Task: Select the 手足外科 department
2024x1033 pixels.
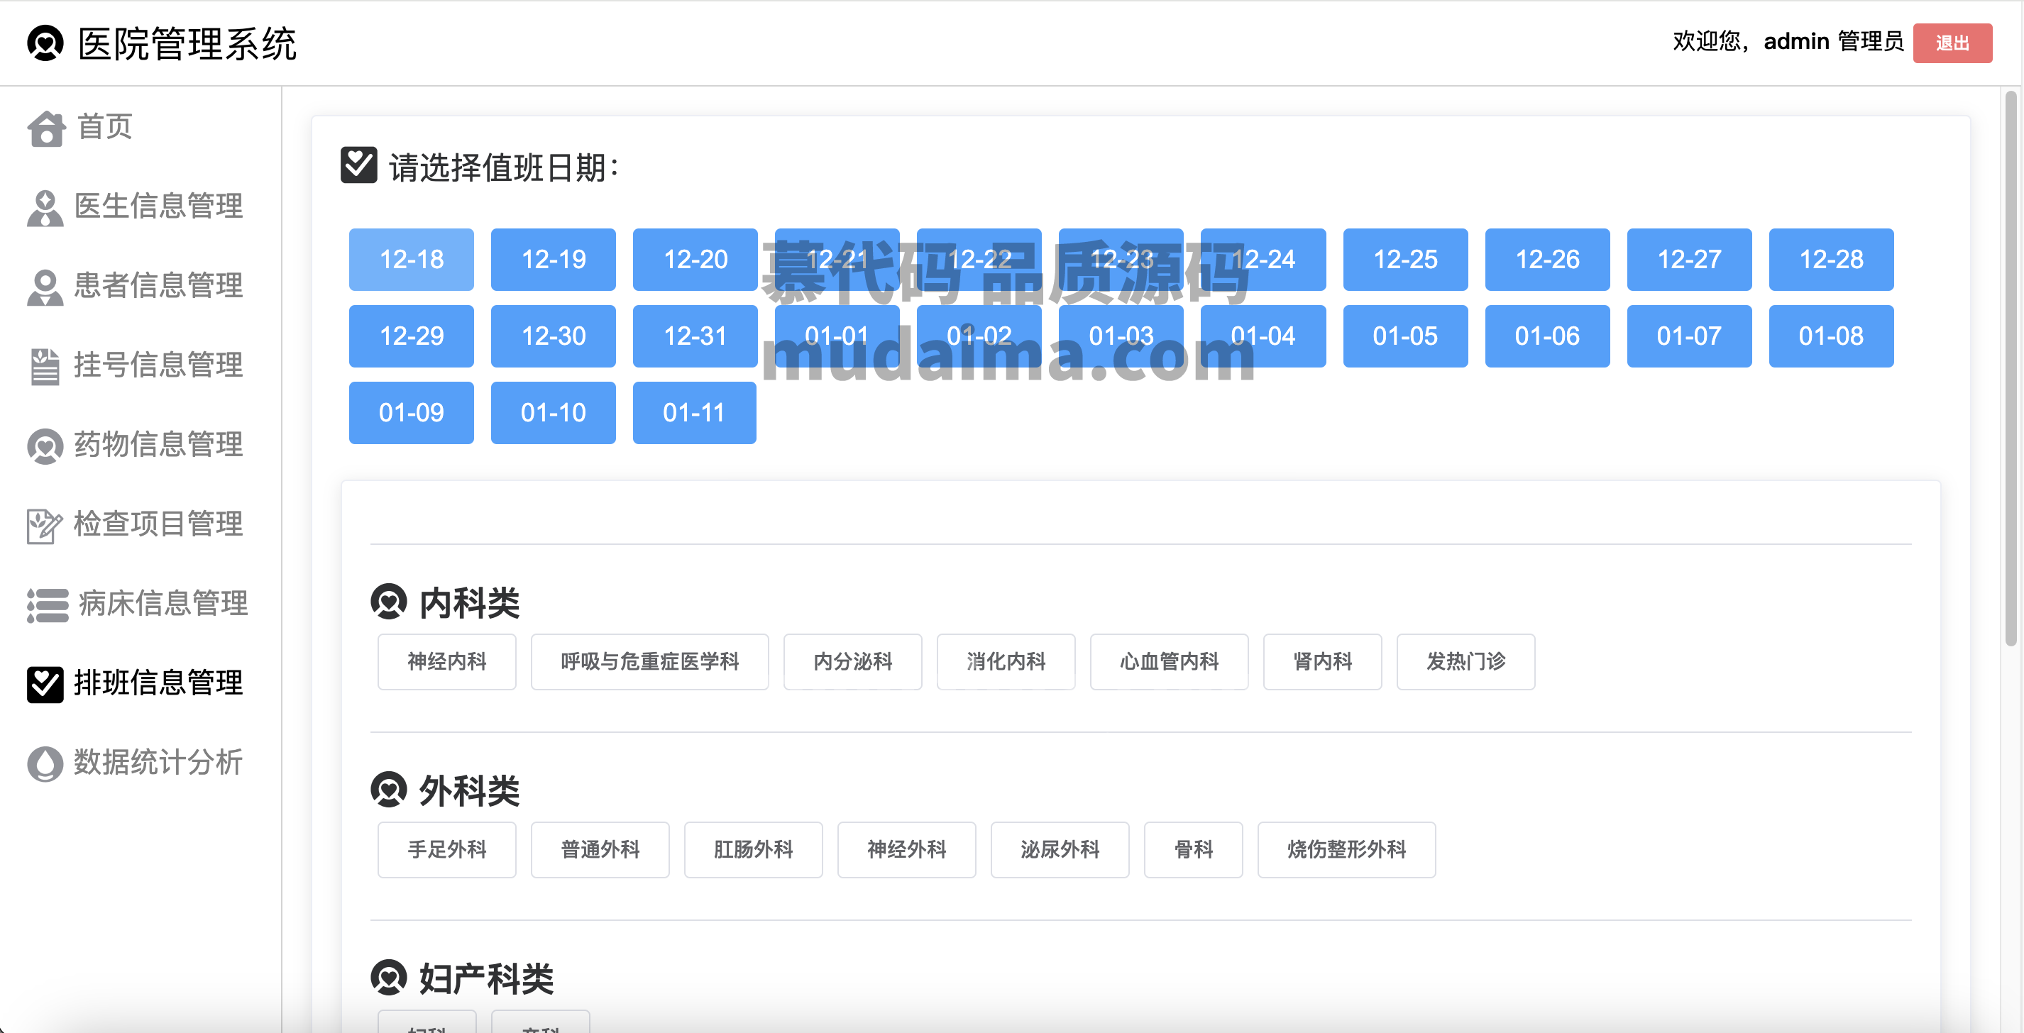Action: pos(446,849)
